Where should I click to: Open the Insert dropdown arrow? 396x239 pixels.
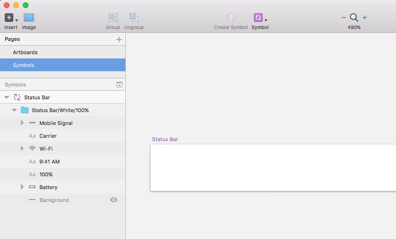tap(17, 20)
